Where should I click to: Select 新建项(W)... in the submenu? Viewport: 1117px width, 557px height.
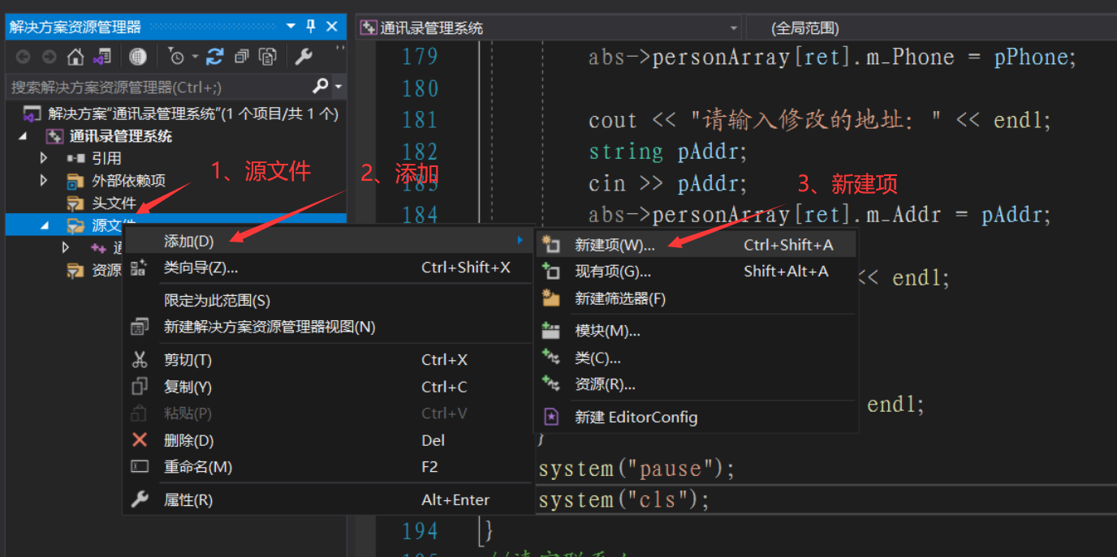coord(697,245)
